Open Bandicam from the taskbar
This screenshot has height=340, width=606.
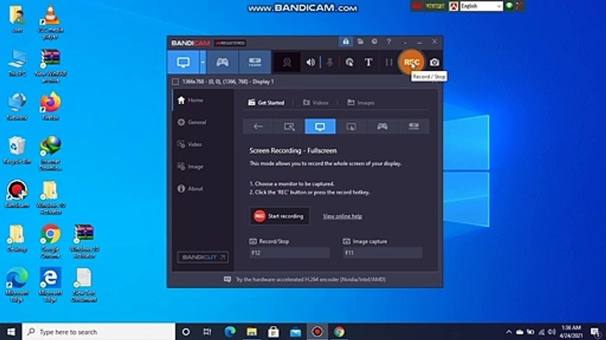317,331
